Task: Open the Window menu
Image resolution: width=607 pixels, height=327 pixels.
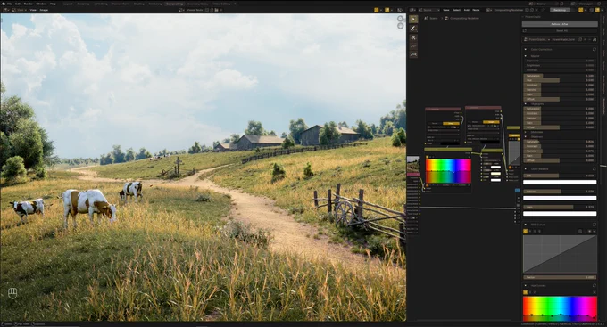Action: tap(41, 4)
